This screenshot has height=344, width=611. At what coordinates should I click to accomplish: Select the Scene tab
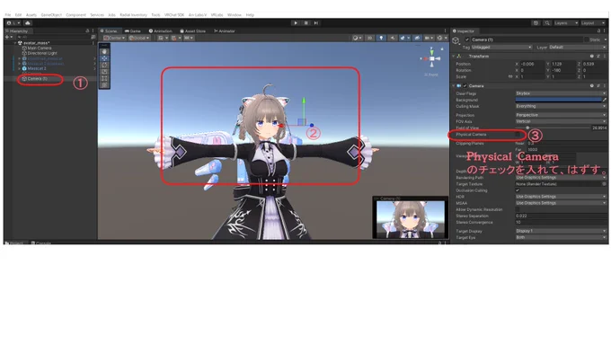coord(109,31)
